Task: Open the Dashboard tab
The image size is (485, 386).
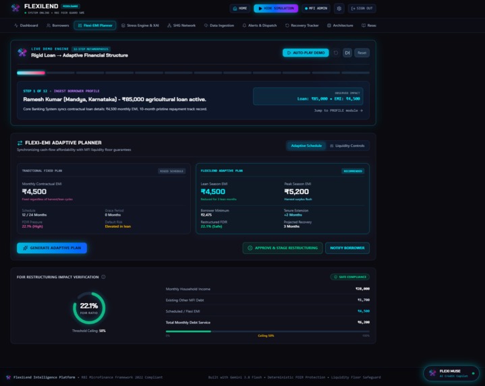Action: (26, 26)
